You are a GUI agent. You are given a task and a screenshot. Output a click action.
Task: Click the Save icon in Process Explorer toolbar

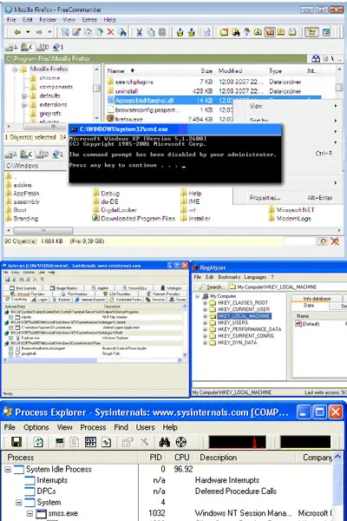click(16, 442)
